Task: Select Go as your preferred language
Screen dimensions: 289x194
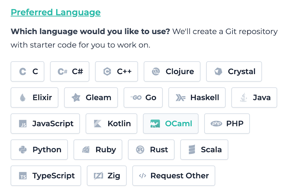Action: click(143, 97)
